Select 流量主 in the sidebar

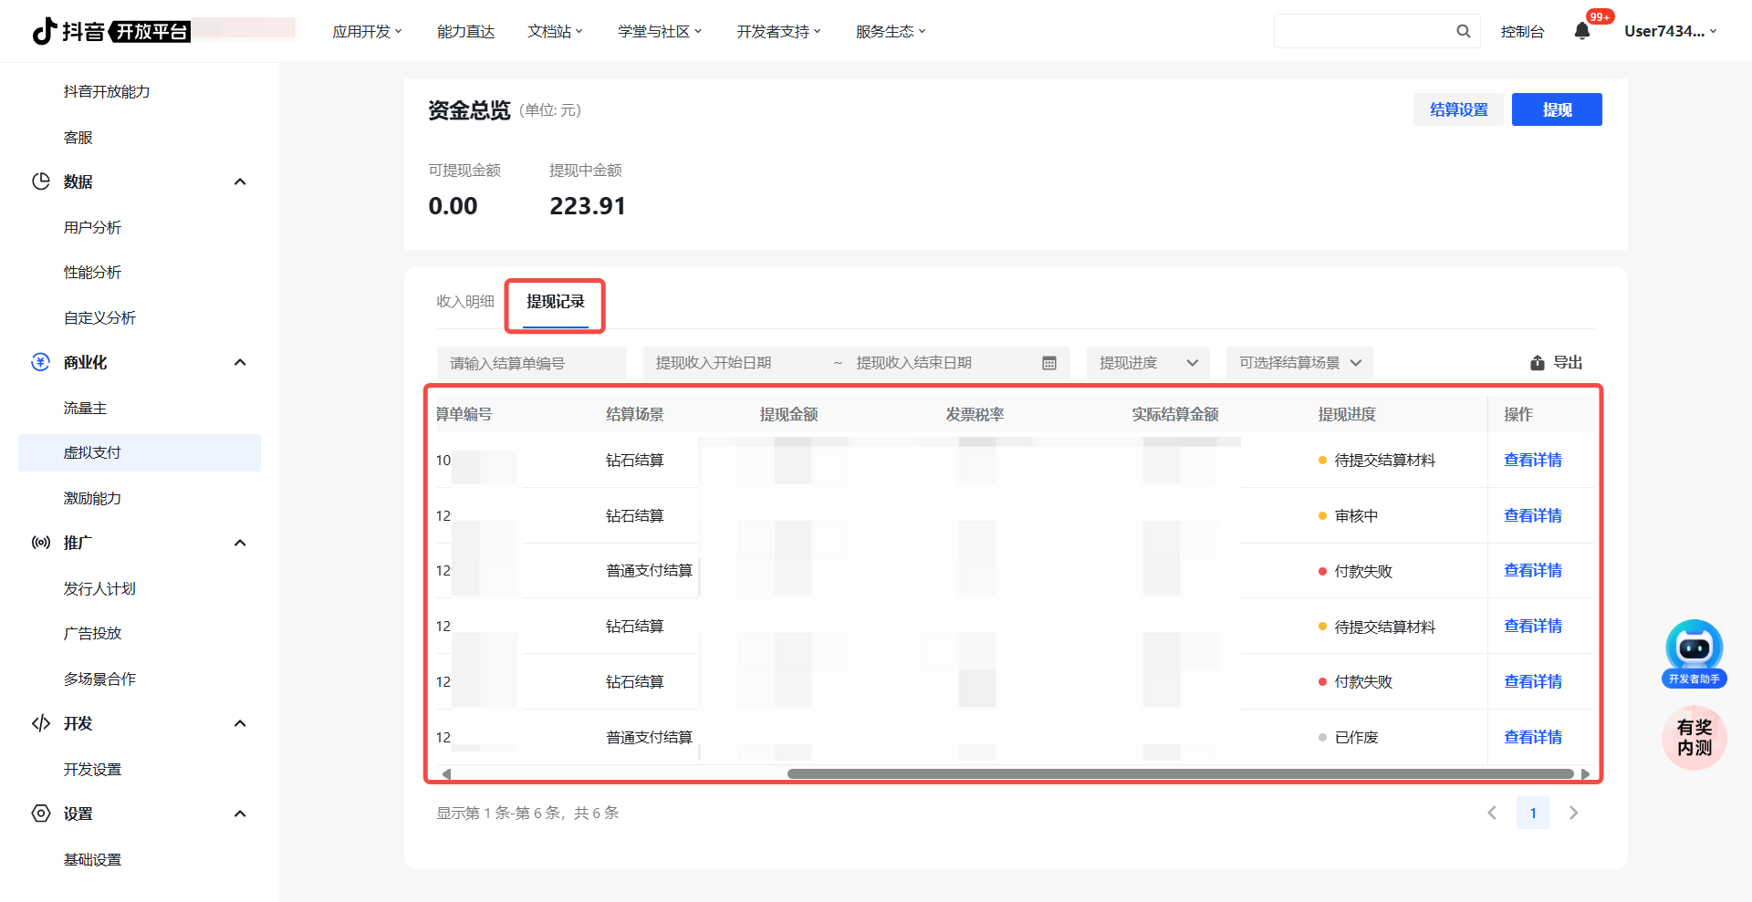[x=86, y=408]
